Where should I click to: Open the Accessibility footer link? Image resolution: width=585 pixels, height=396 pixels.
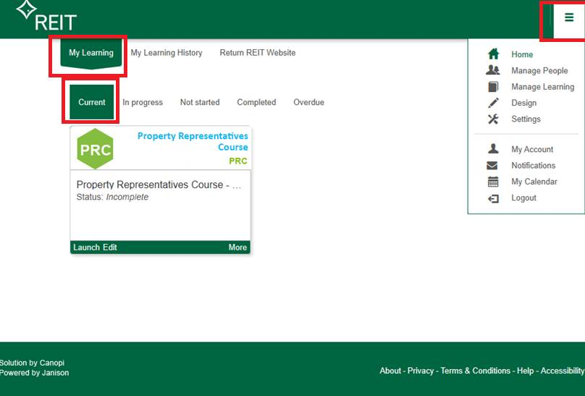point(563,371)
